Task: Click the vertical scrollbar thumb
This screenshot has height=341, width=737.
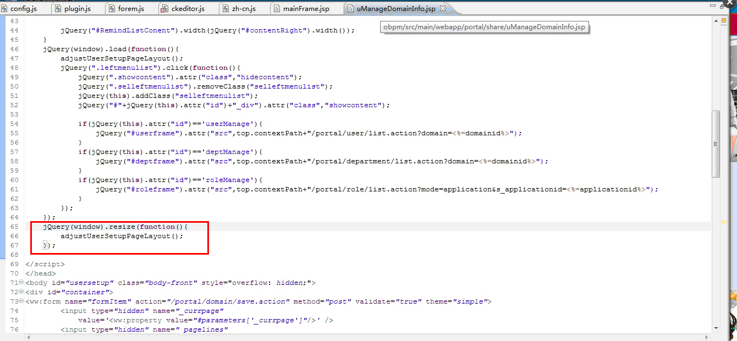Action: tap(716, 144)
